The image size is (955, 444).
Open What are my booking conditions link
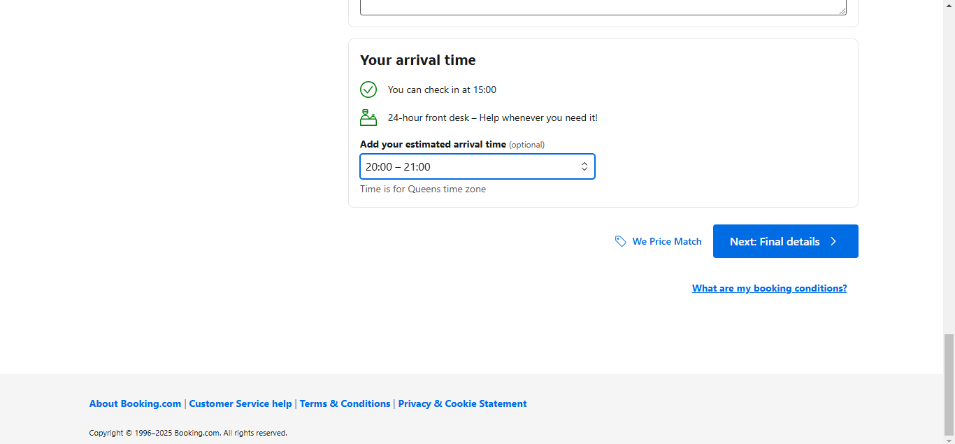pyautogui.click(x=769, y=288)
